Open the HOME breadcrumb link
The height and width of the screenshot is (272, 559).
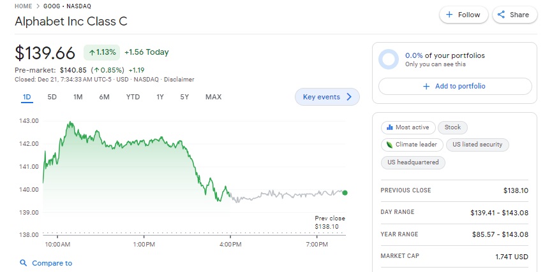pos(23,6)
